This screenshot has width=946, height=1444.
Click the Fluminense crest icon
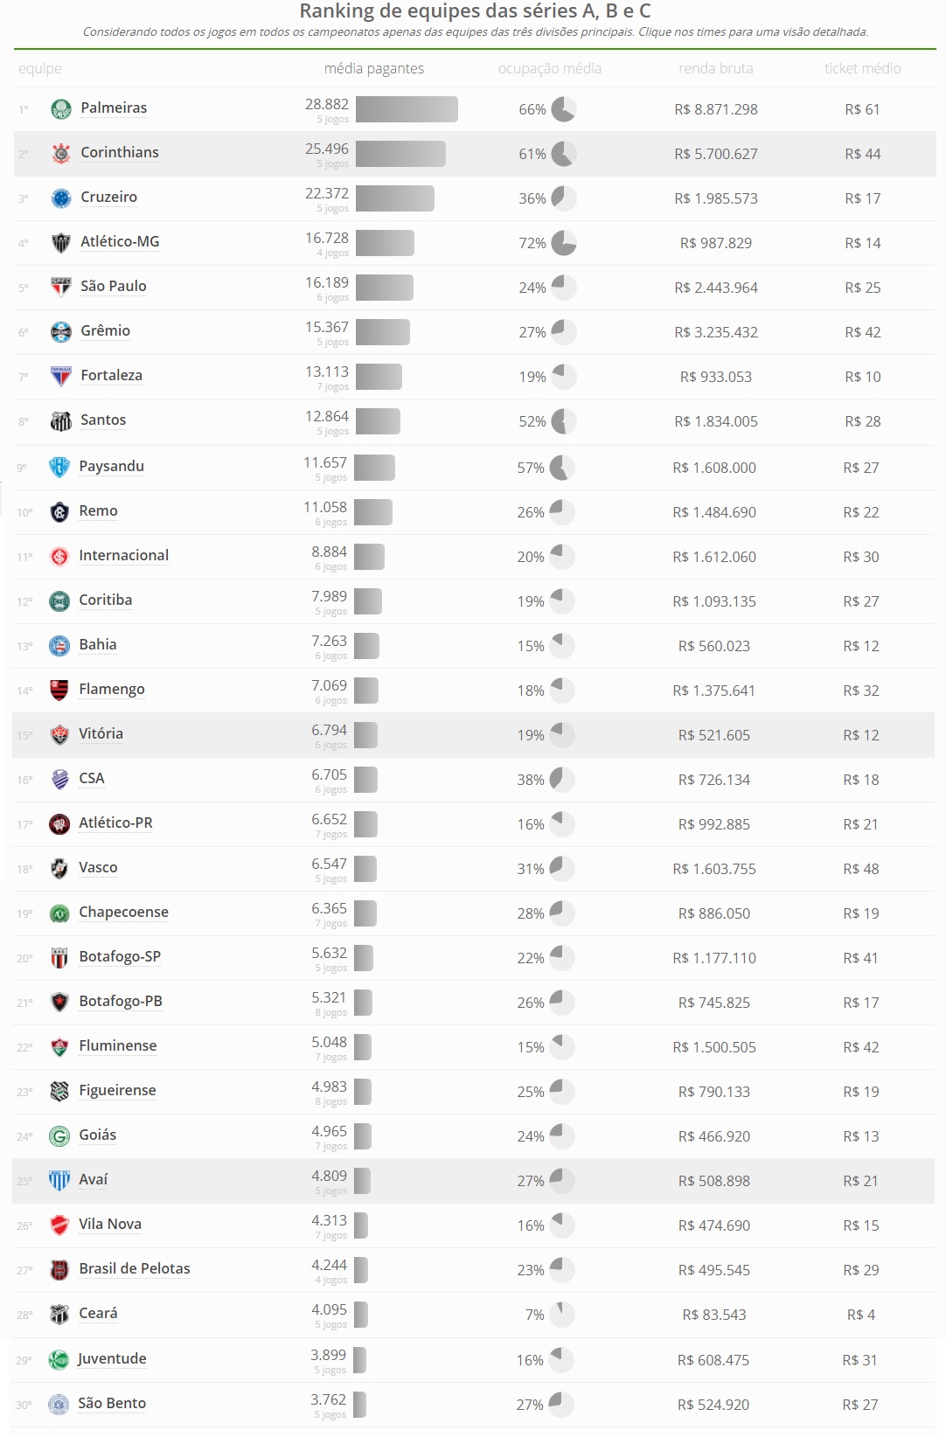point(59,1047)
